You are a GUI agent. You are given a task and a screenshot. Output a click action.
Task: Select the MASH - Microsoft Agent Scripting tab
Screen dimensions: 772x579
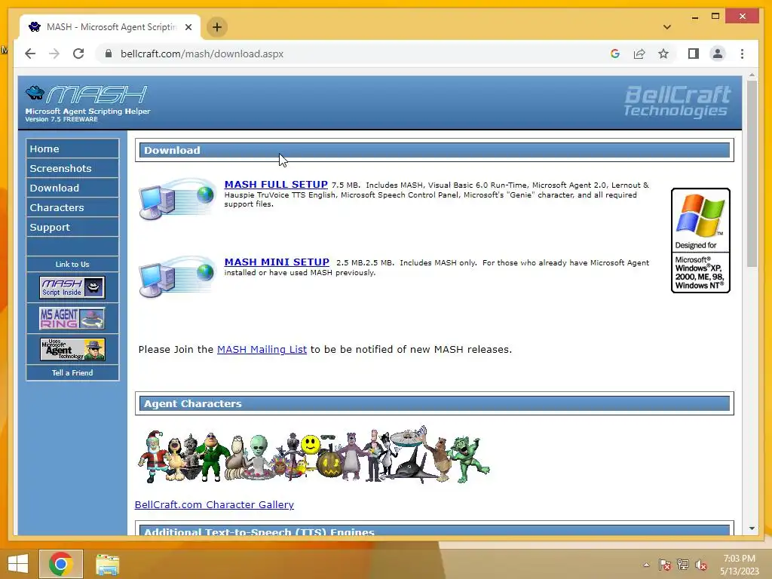coord(110,27)
